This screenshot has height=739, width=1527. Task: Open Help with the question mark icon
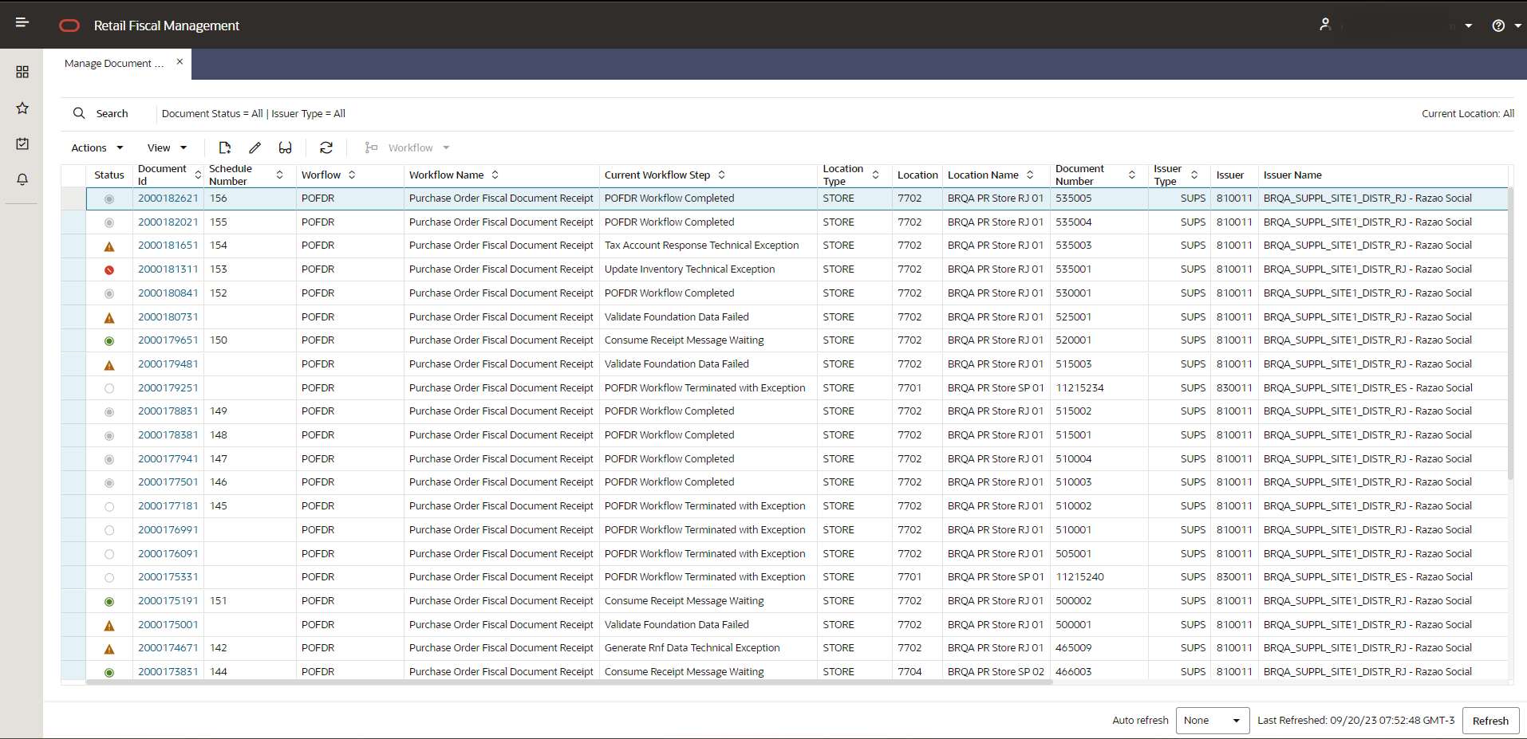pyautogui.click(x=1497, y=25)
